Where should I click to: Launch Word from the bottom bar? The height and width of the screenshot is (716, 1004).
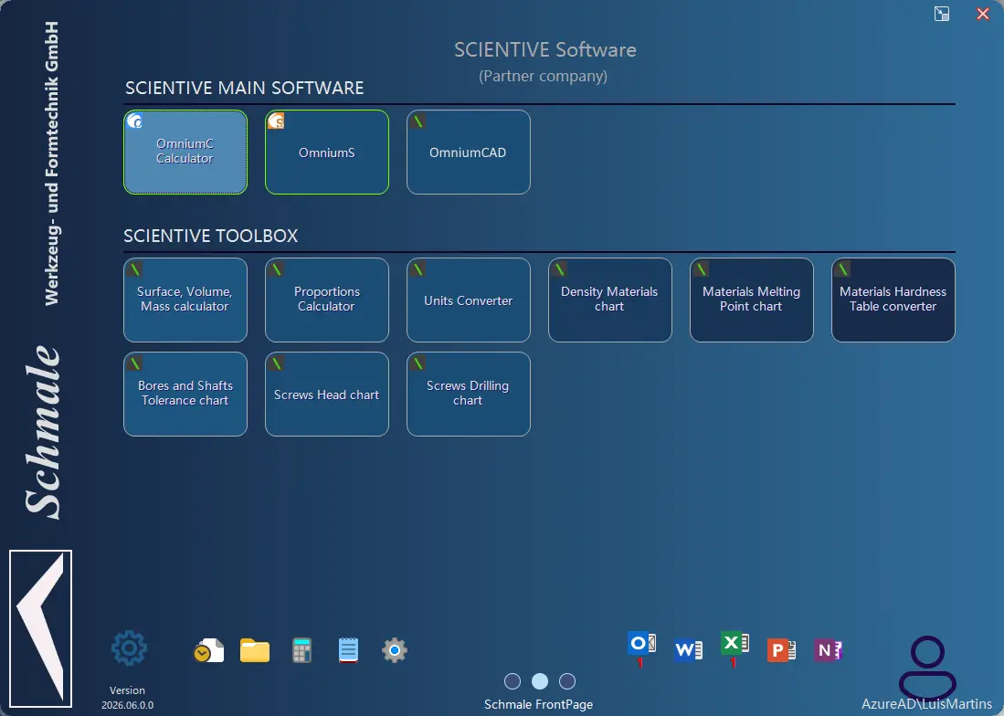tap(688, 650)
